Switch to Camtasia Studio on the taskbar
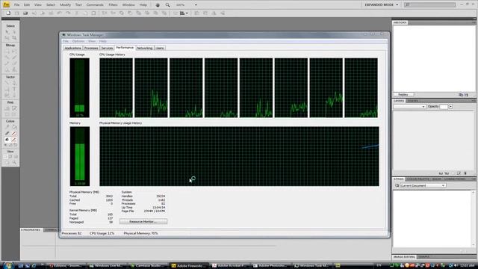478x269 pixels. (148, 266)
